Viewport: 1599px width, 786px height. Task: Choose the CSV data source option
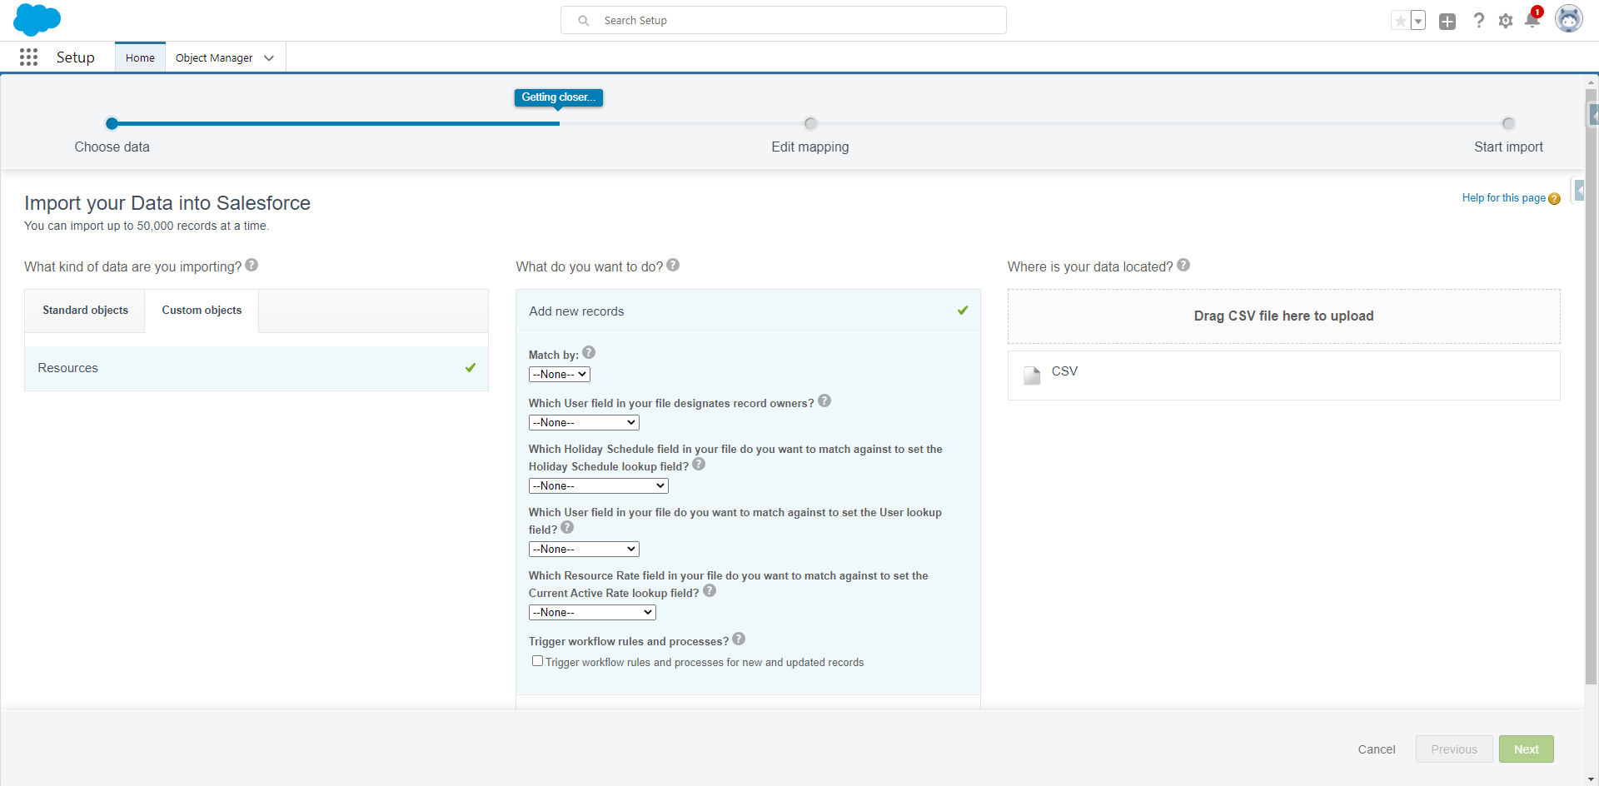1283,376
